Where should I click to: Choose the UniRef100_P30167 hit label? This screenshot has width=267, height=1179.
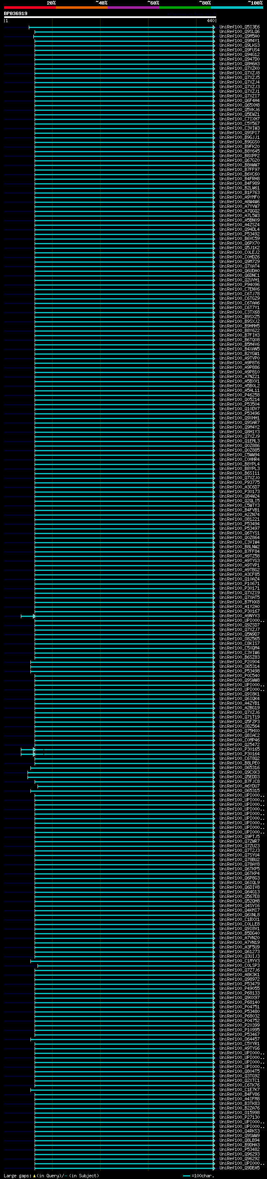[x=239, y=611]
